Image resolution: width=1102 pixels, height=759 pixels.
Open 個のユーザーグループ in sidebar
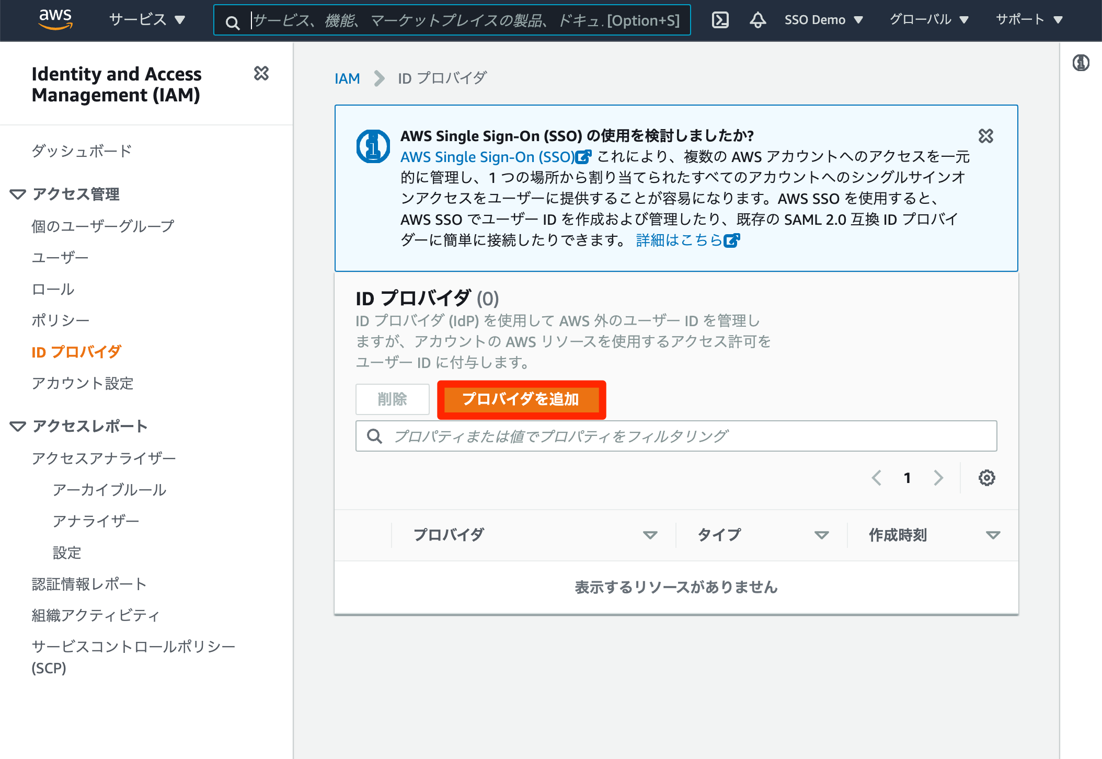(x=102, y=226)
